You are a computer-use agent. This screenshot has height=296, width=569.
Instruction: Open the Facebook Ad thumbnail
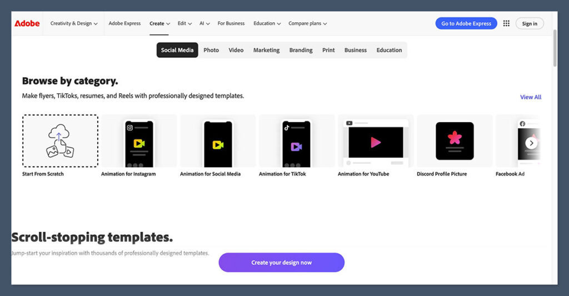518,141
